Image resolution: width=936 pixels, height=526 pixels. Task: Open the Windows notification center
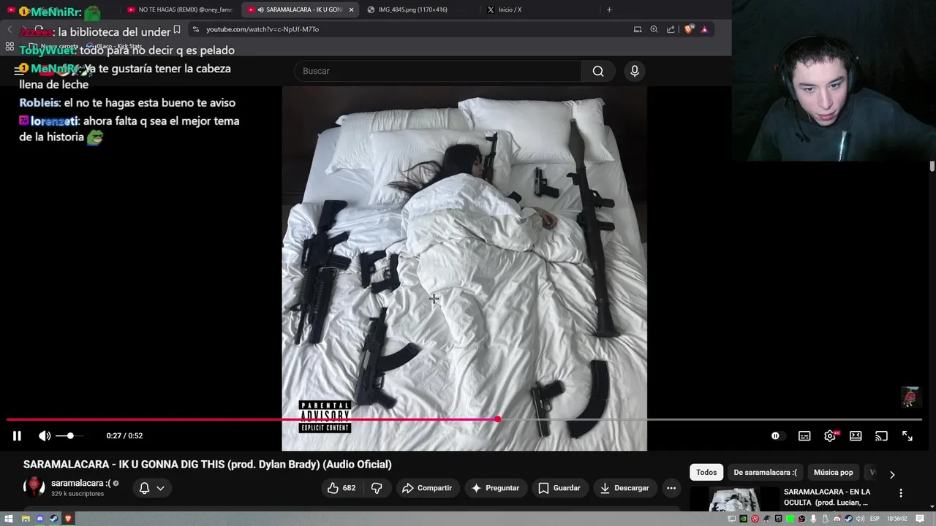(920, 519)
